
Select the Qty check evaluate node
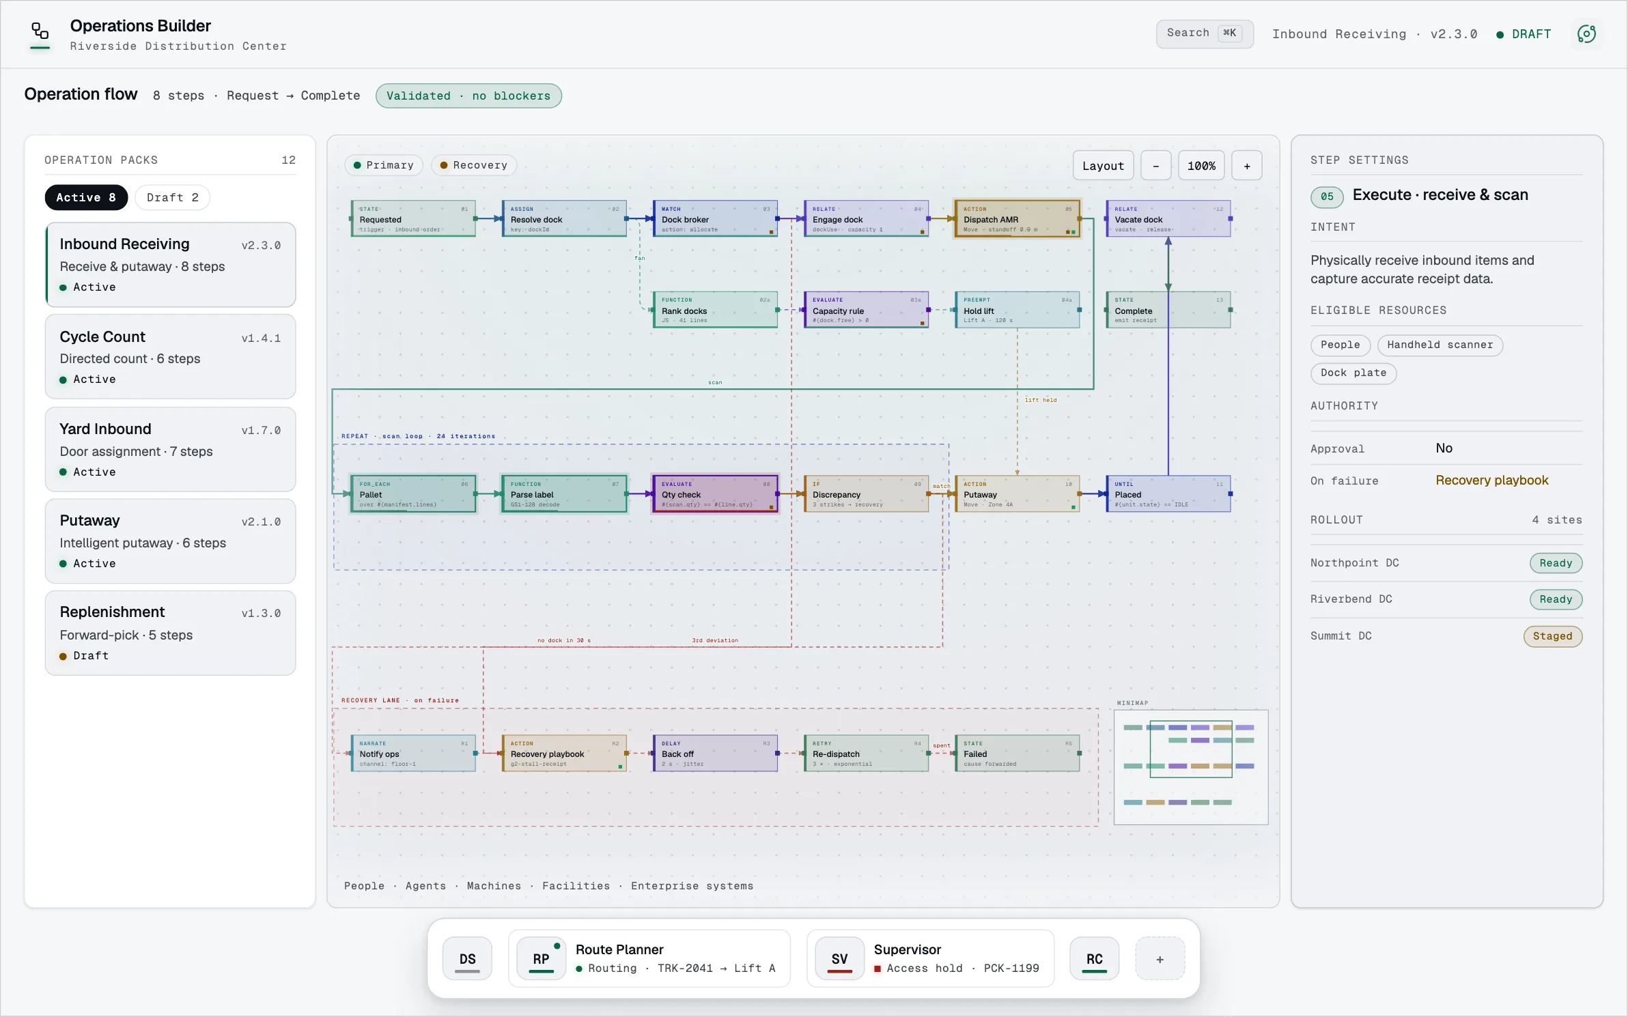715,493
